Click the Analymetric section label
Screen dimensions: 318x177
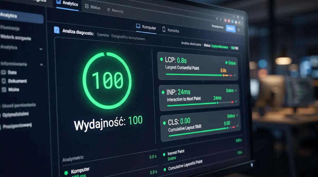pos(73,159)
